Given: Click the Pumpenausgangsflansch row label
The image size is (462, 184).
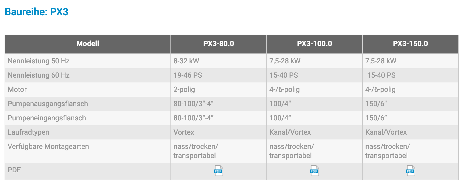Looking at the screenshot, I should (48, 104).
